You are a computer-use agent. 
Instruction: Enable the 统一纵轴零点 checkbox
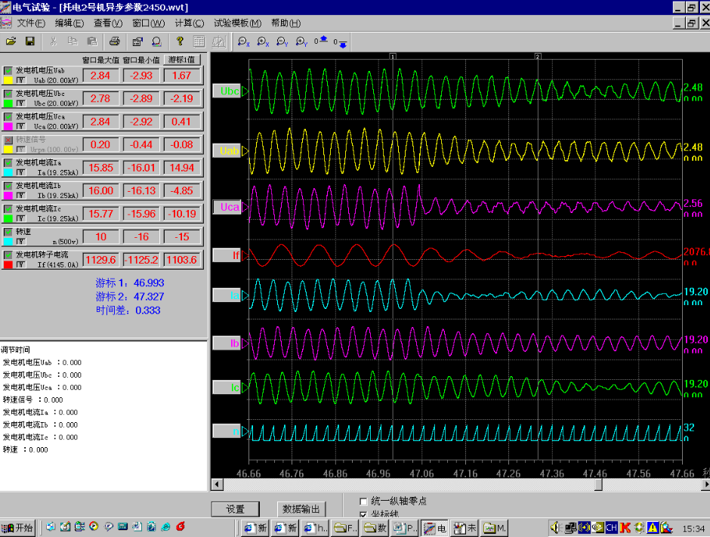click(x=364, y=501)
